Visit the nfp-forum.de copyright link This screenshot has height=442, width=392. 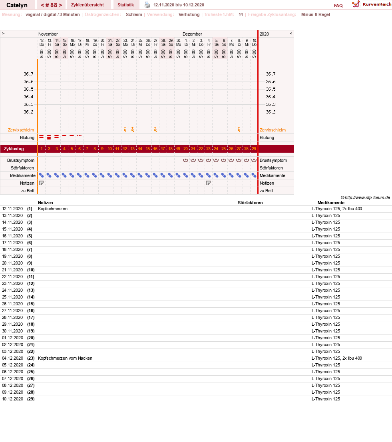pos(365,197)
